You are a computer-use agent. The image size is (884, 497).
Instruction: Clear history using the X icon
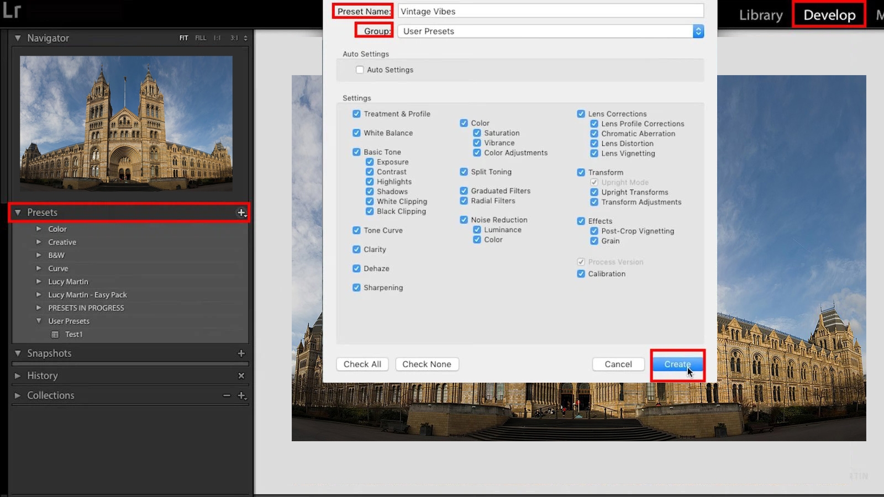pyautogui.click(x=241, y=376)
